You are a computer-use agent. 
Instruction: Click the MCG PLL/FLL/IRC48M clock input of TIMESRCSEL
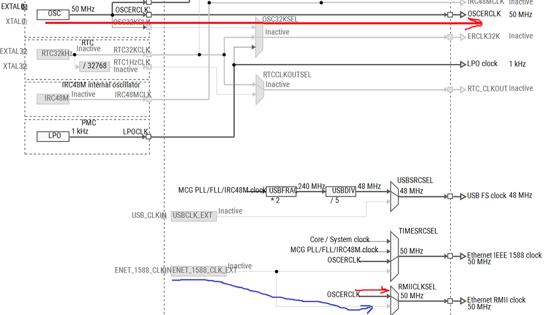[x=334, y=250]
